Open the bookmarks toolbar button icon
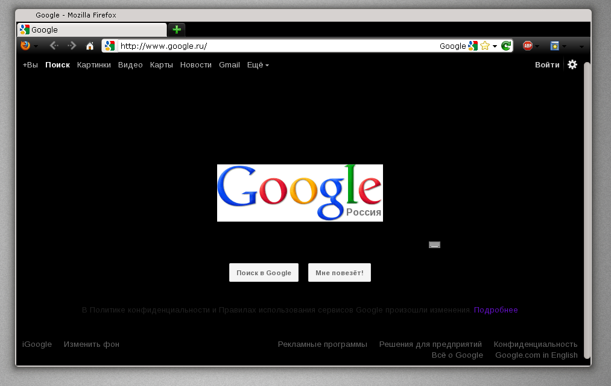611x386 pixels. point(554,46)
